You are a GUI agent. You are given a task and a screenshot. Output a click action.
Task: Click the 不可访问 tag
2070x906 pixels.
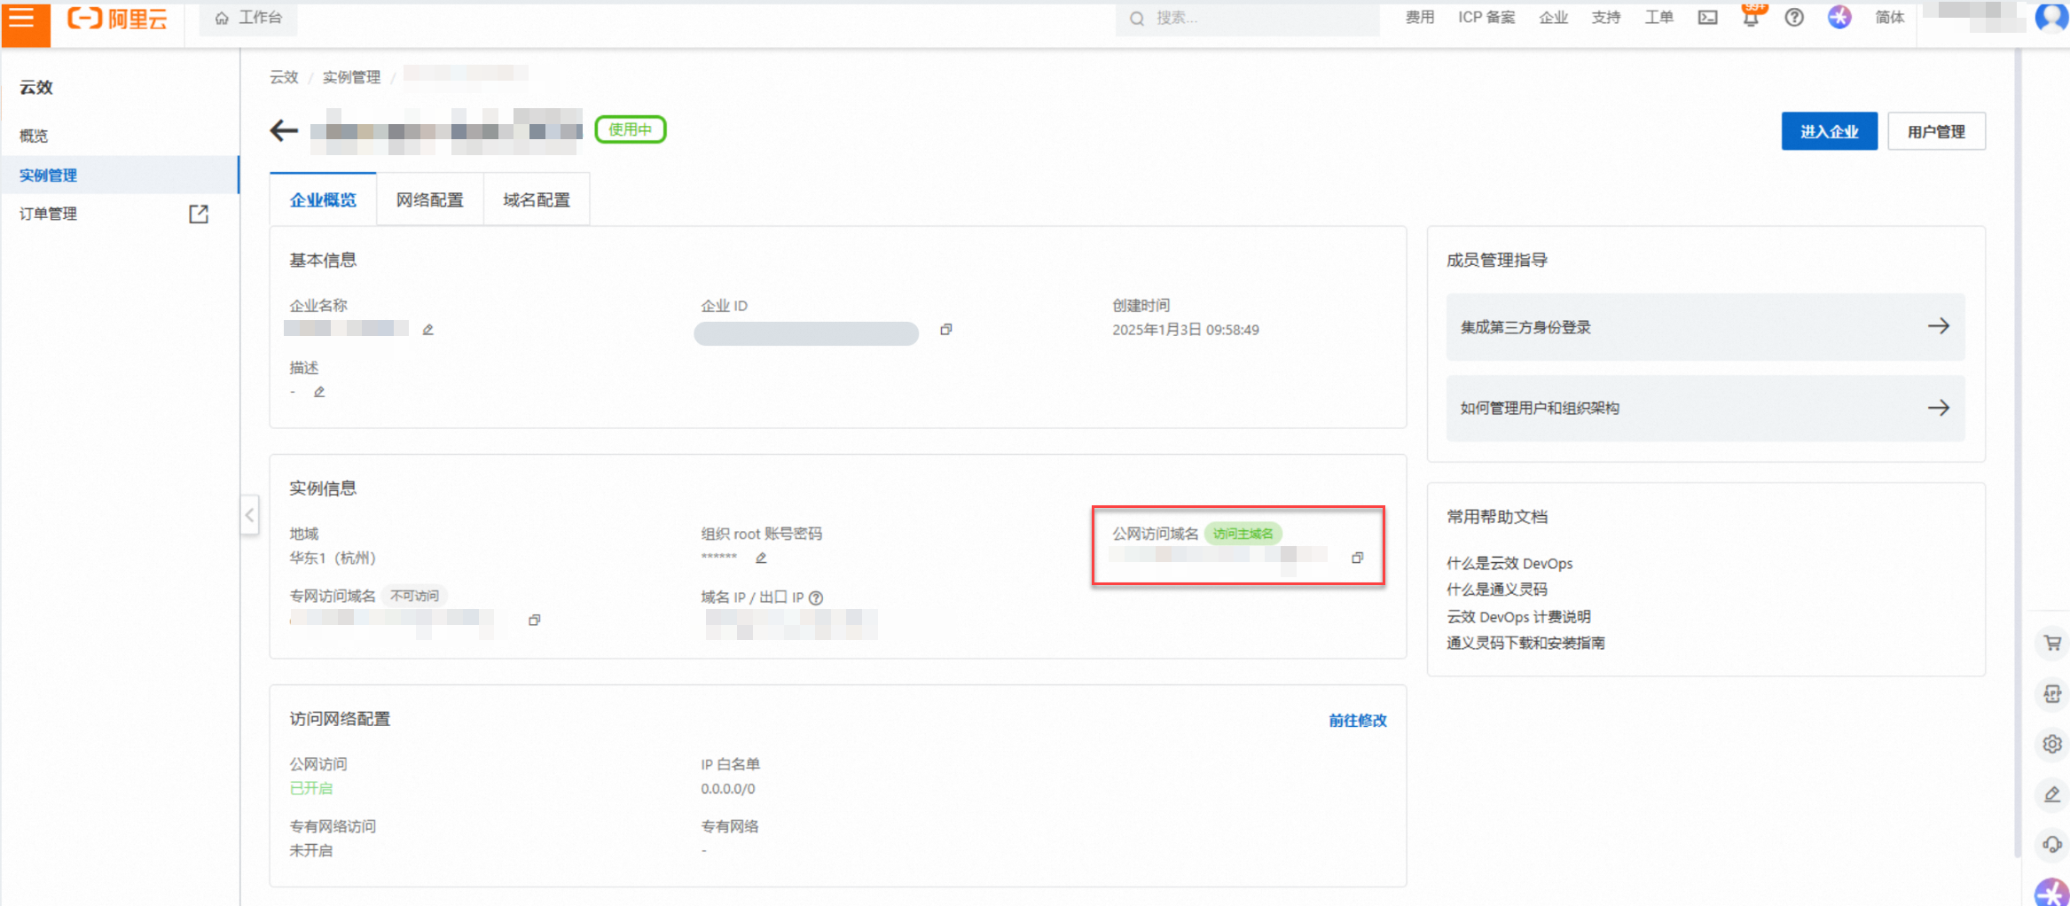(x=415, y=596)
